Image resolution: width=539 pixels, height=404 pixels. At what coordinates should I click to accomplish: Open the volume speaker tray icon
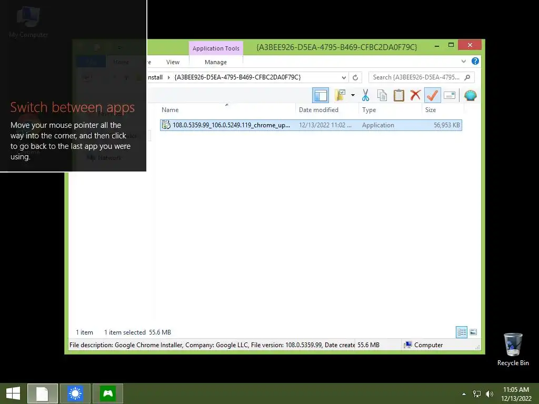490,393
